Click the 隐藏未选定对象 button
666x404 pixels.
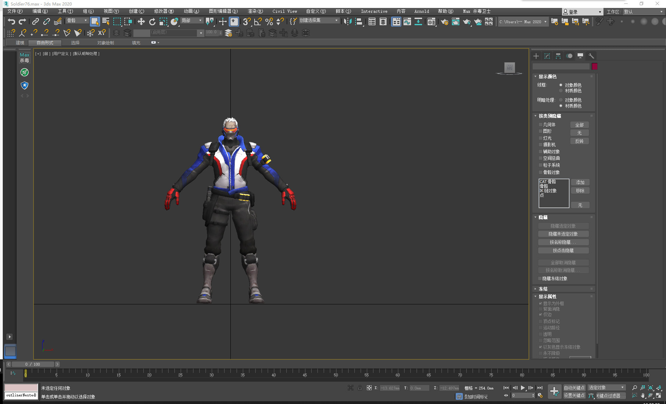point(563,234)
